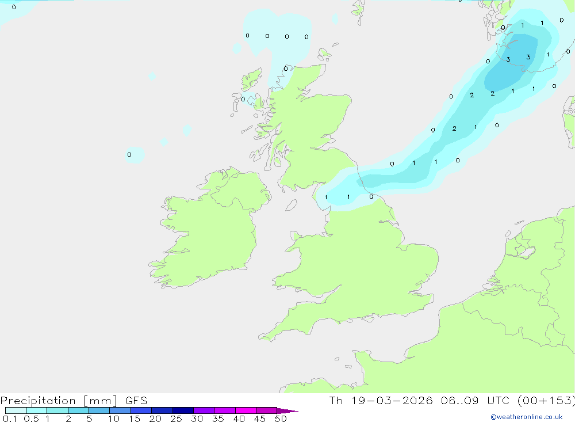Pick the 35–40 mm purple legend swatch
Viewport: 575px width, 422px height.
click(x=225, y=410)
